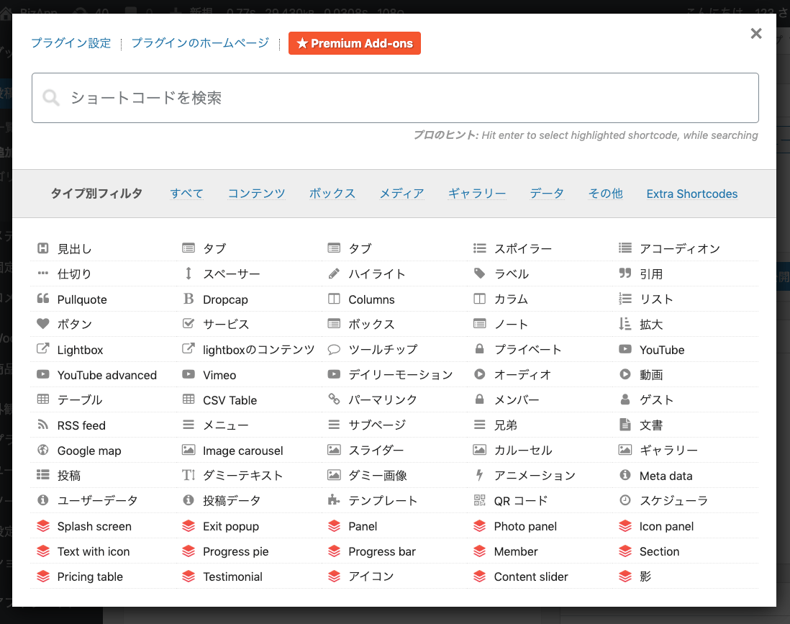The width and height of the screenshot is (790, 624).
Task: Open プラグインのホームページ link
Action: pyautogui.click(x=200, y=43)
